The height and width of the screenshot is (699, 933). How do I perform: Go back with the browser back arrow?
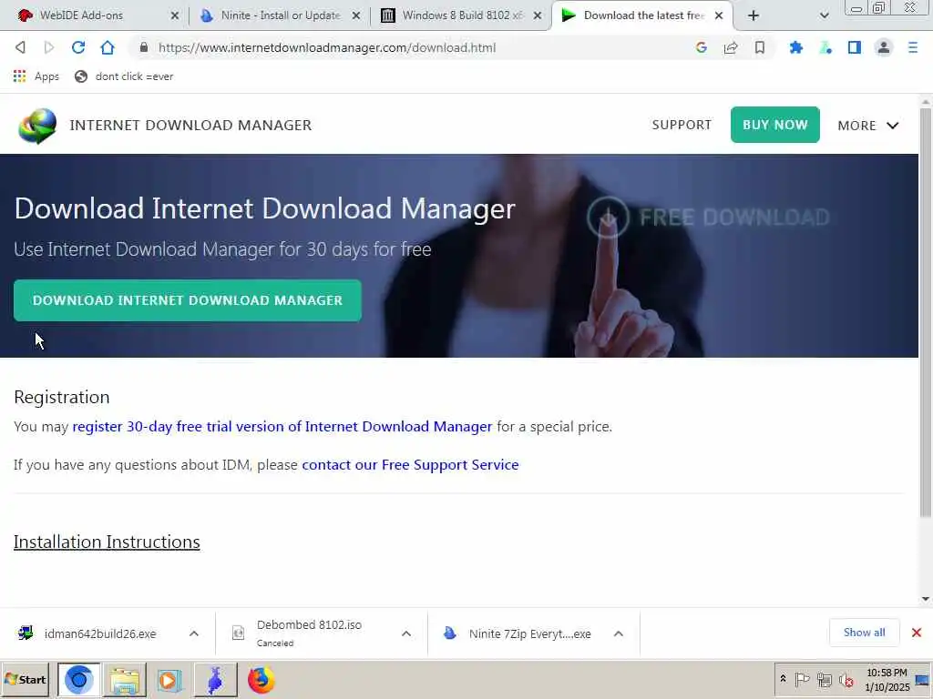[x=20, y=47]
